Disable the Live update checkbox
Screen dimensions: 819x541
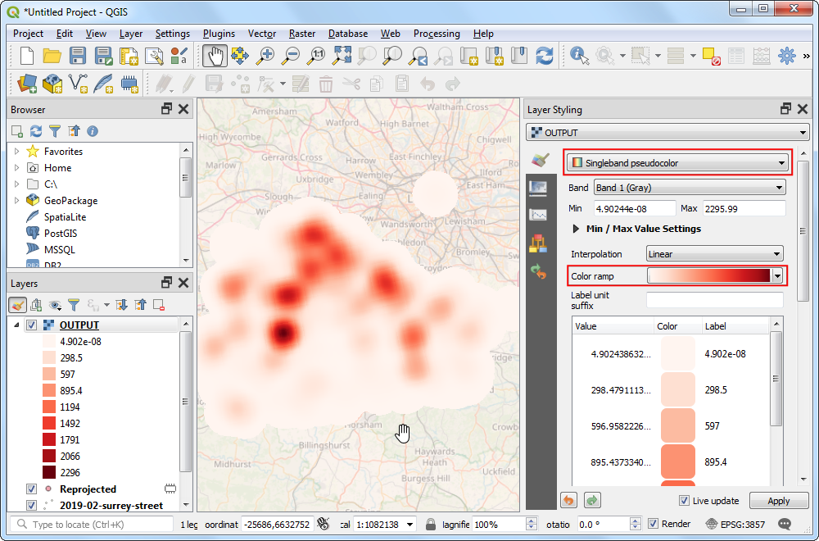pos(684,501)
